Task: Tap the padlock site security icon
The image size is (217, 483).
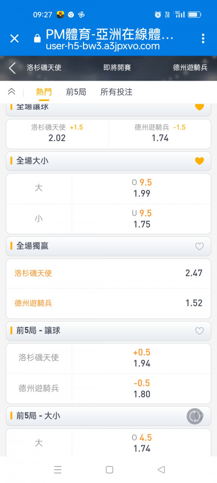Action: point(37,39)
